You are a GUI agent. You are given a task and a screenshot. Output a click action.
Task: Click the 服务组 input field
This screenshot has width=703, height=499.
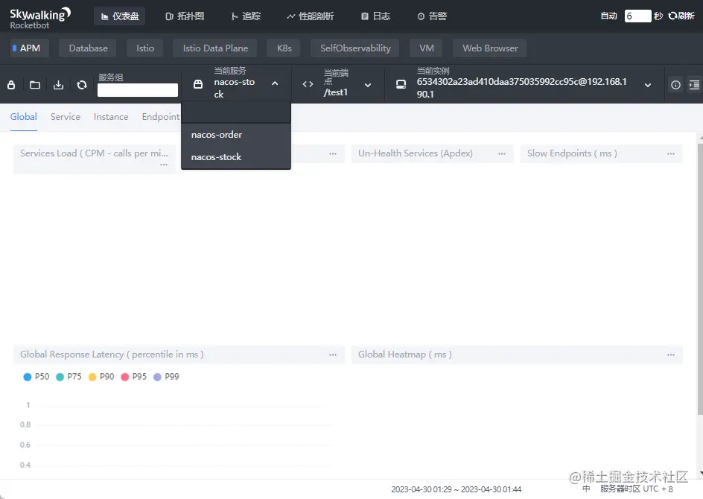(138, 90)
